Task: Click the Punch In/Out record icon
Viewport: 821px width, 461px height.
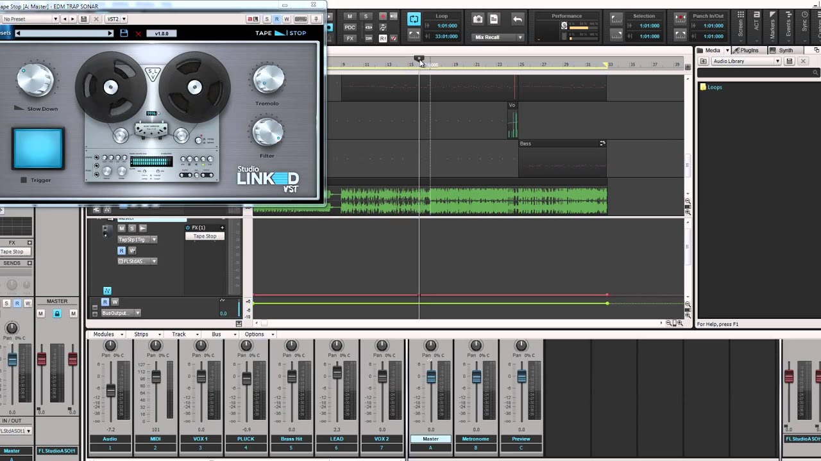Action: click(680, 19)
